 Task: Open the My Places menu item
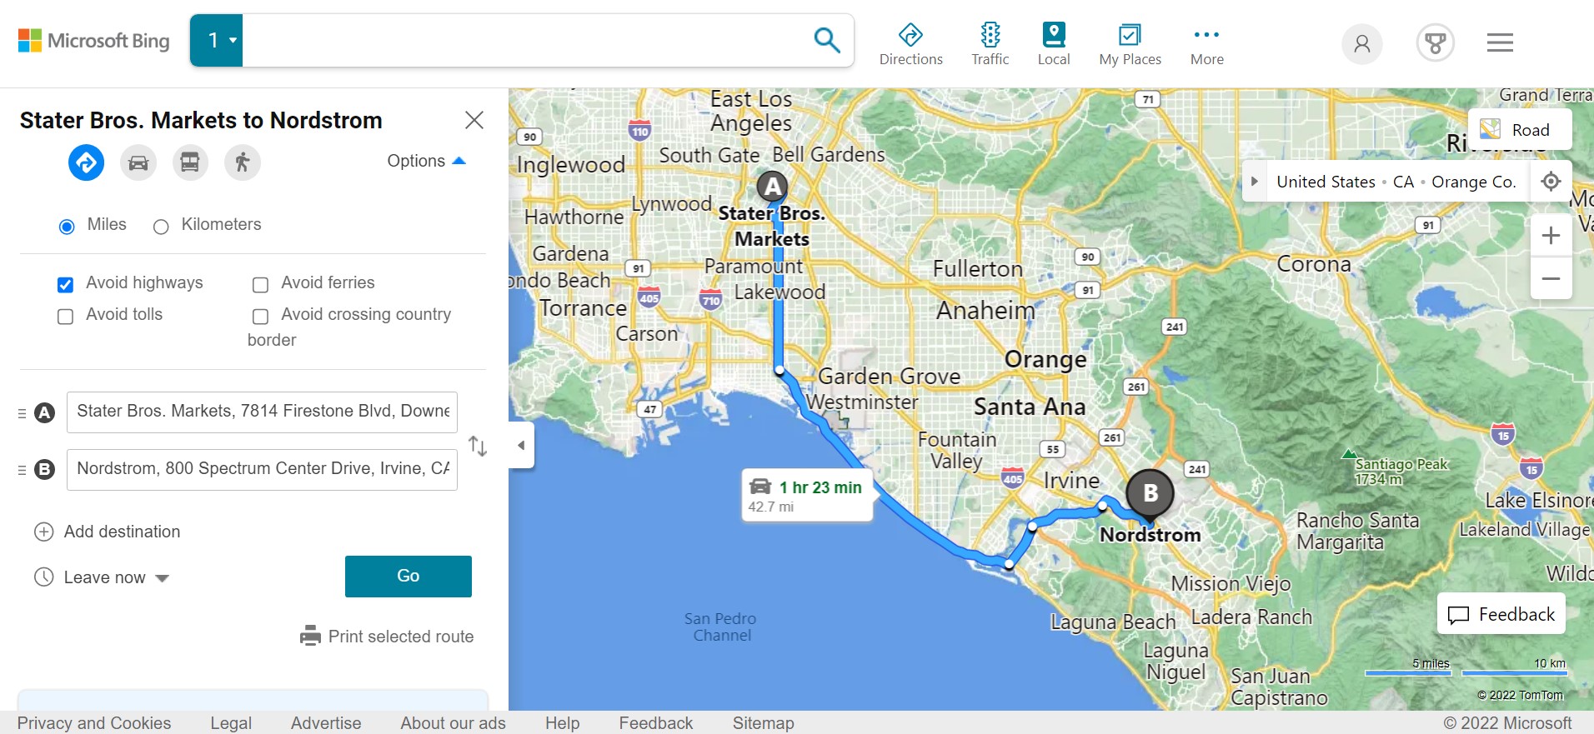(1130, 43)
